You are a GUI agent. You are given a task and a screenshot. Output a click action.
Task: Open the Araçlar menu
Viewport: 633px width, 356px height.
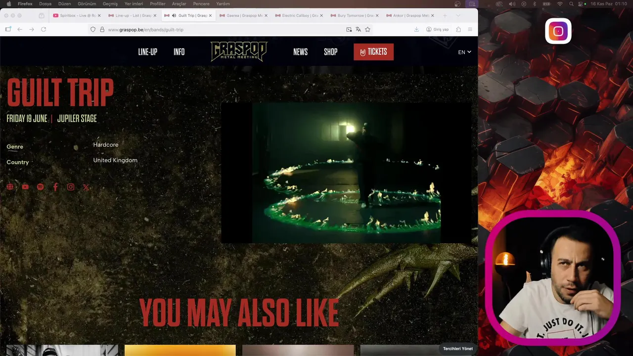click(179, 3)
